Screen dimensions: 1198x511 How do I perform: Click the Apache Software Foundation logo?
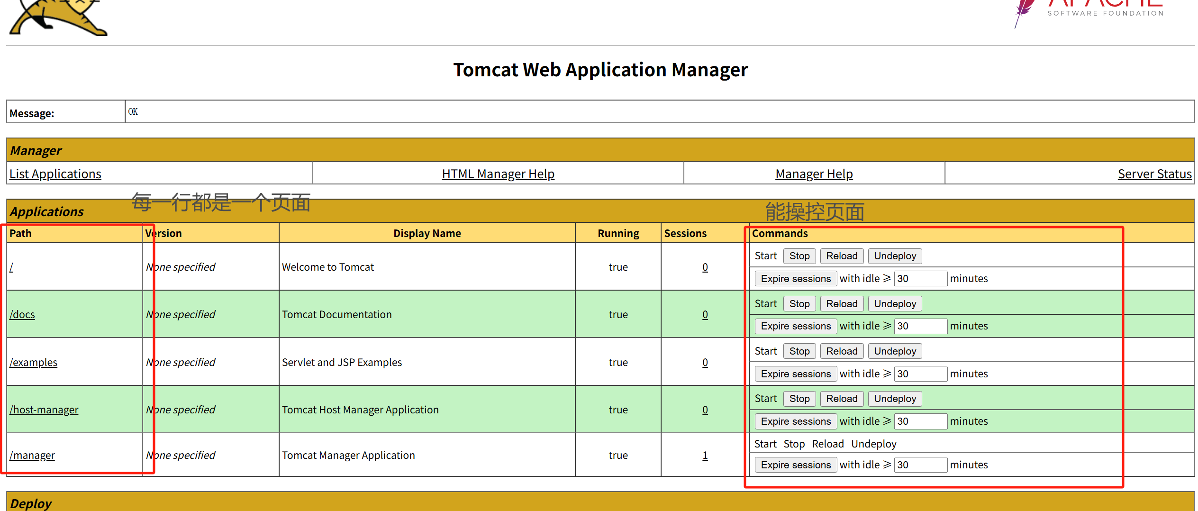1089,13
